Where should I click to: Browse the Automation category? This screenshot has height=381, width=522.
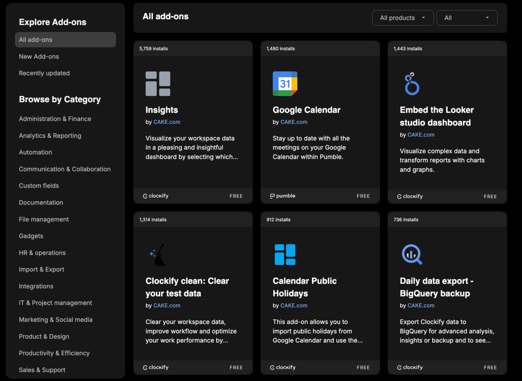tap(36, 152)
